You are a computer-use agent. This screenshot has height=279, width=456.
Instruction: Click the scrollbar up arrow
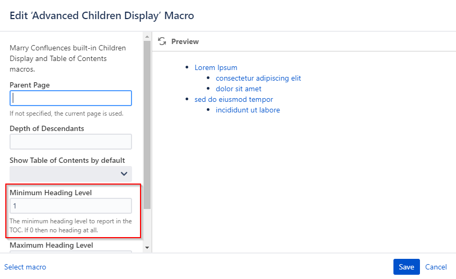(147, 37)
